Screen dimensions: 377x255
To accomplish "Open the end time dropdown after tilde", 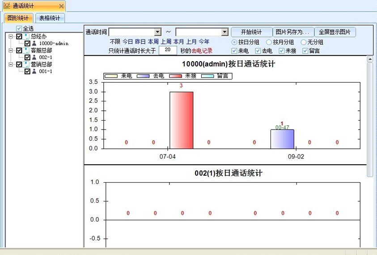I will coord(225,32).
